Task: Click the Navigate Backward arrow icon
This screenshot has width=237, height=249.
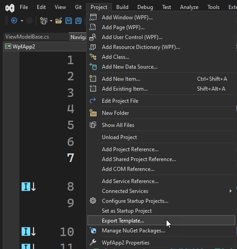Action: coord(14,21)
